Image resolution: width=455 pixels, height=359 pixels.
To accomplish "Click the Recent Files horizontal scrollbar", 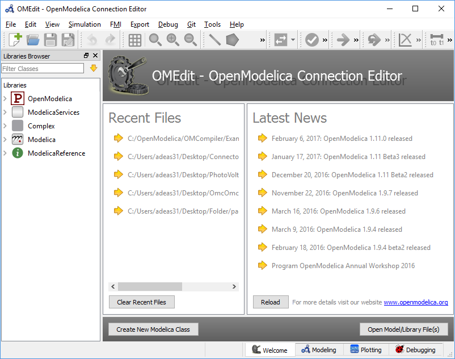I will point(150,287).
